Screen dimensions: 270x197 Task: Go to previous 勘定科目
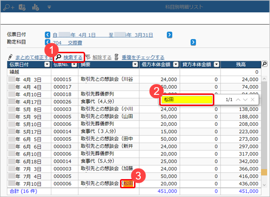pyautogui.click(x=47, y=42)
